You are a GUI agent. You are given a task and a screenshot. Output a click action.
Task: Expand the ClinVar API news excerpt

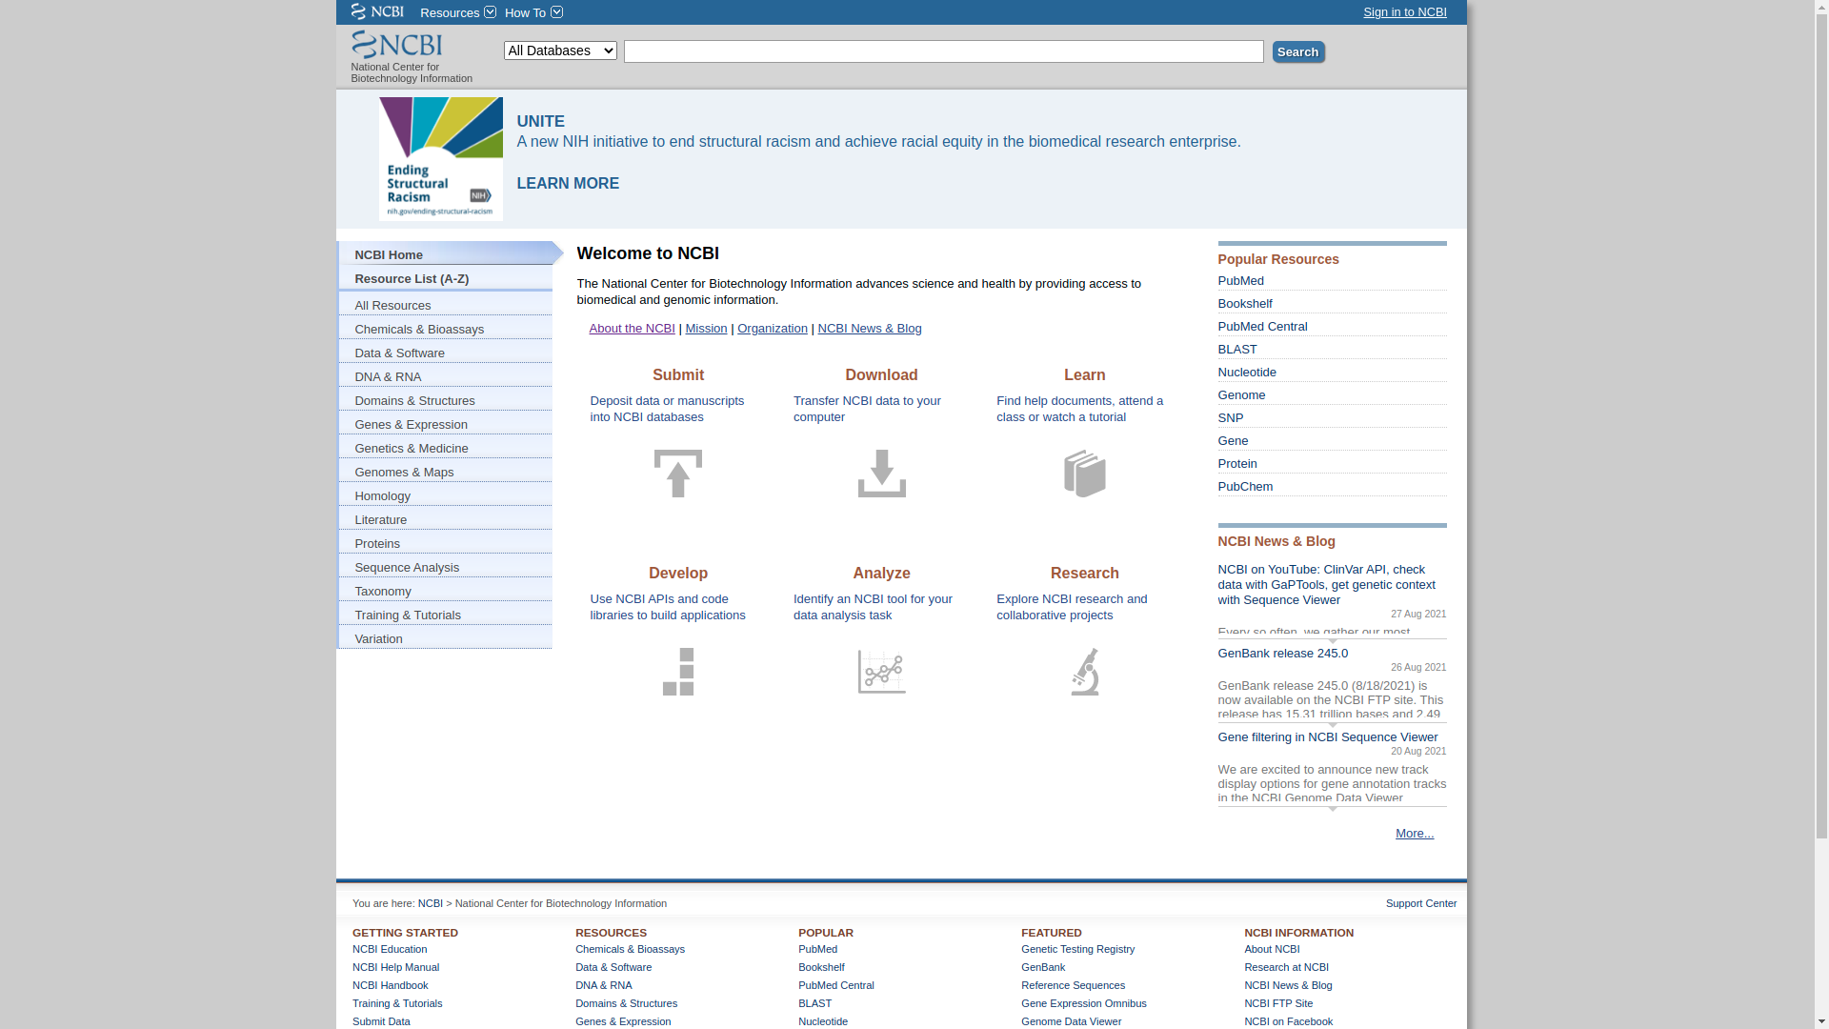pyautogui.click(x=1332, y=640)
